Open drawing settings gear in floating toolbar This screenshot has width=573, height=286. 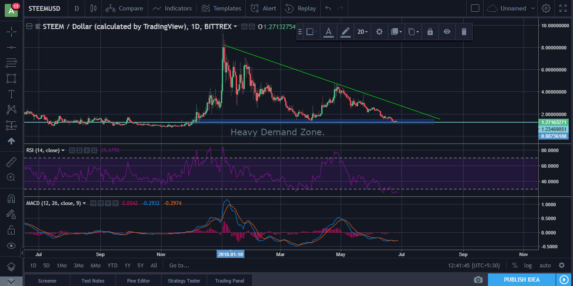point(379,32)
